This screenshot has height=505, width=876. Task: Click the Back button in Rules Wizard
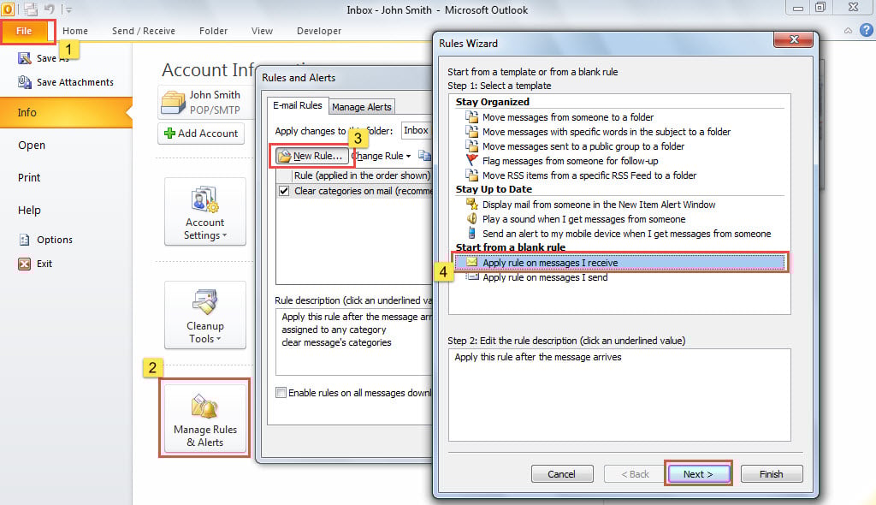click(x=636, y=473)
